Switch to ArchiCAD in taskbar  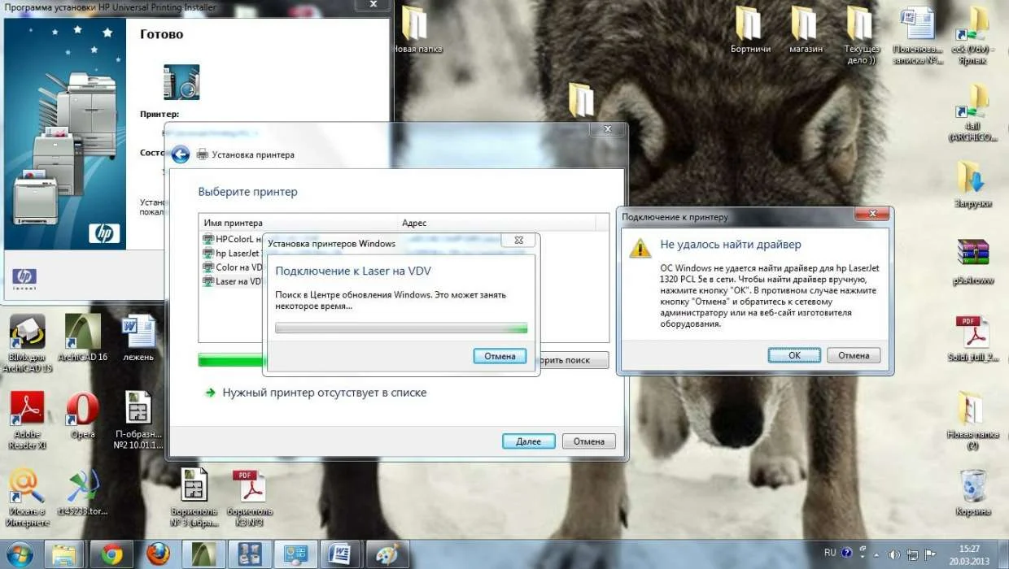[203, 554]
